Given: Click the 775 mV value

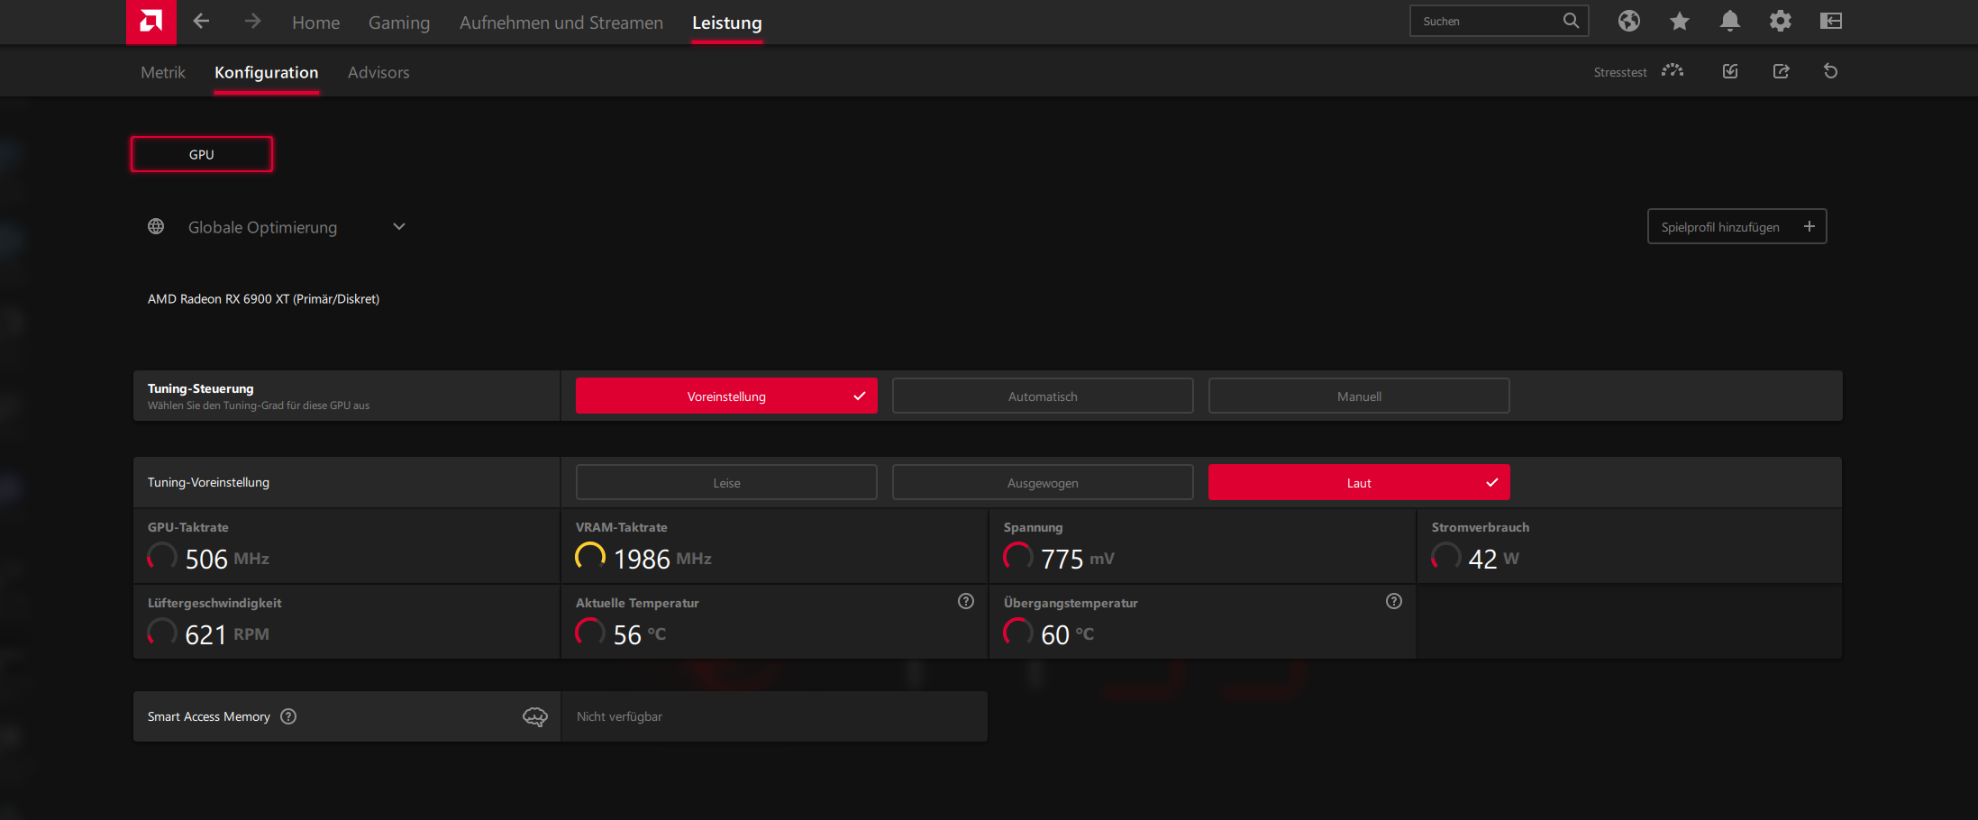Looking at the screenshot, I should 1078,559.
